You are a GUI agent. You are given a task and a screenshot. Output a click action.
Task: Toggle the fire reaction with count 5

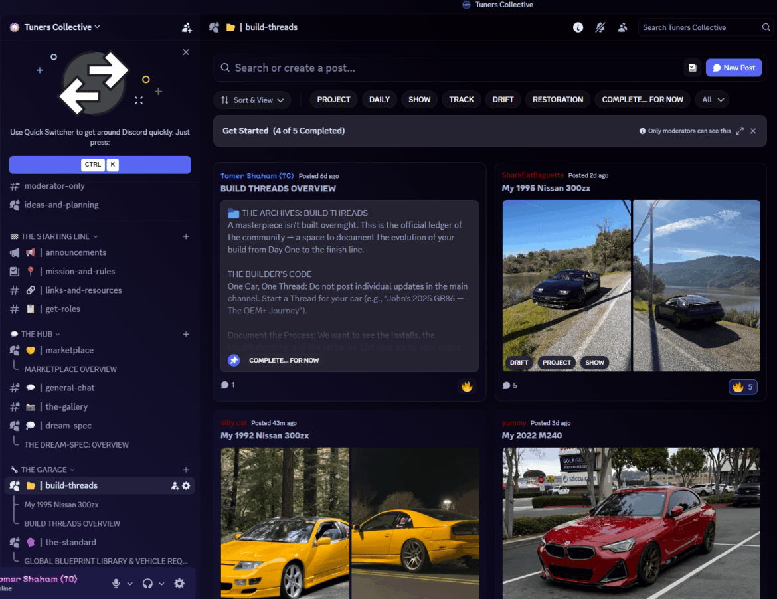click(743, 387)
